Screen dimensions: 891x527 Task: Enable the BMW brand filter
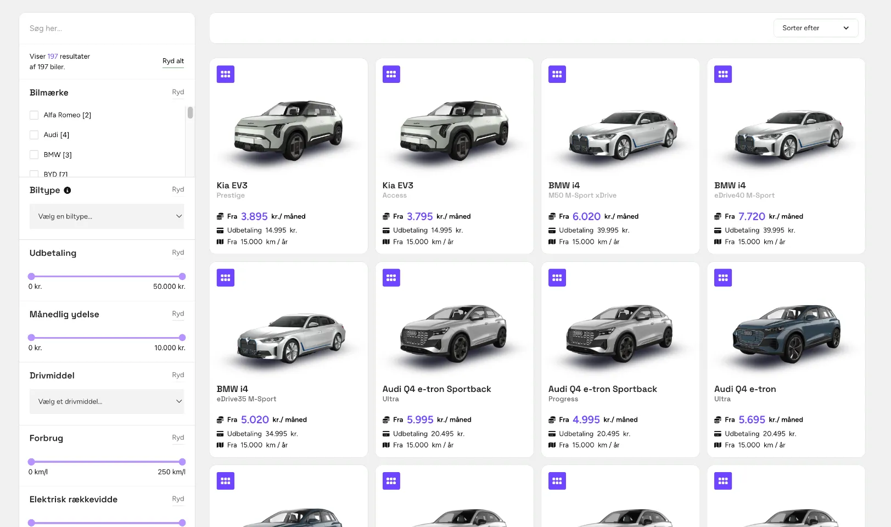pos(34,154)
